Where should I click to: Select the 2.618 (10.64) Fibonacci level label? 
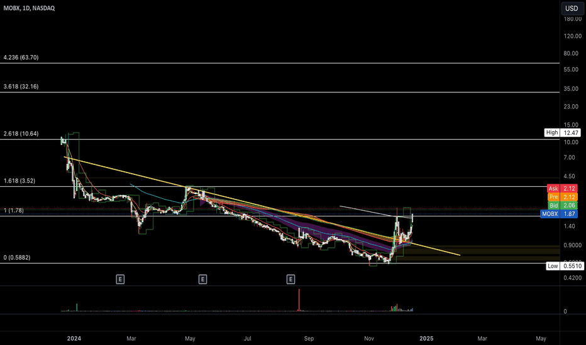click(x=21, y=134)
